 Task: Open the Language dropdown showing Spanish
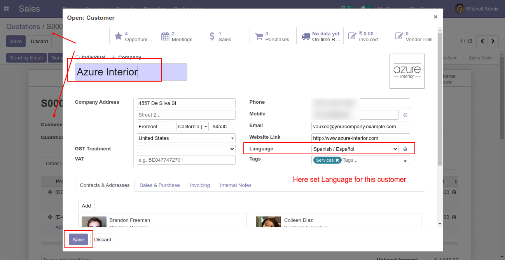tap(355, 149)
